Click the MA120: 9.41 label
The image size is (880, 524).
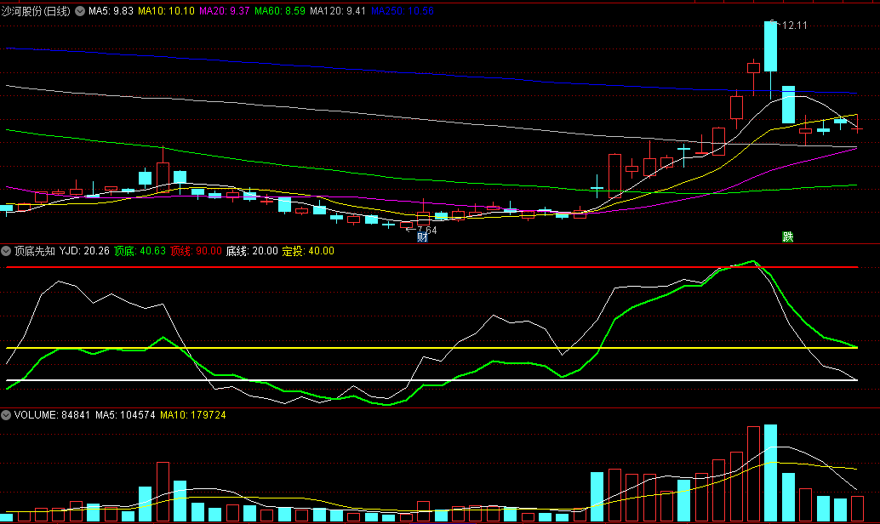tap(337, 11)
